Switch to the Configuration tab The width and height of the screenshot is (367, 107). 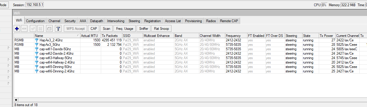click(35, 21)
